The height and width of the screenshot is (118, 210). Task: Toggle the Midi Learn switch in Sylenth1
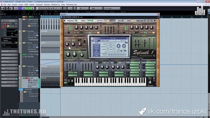[x=145, y=21]
